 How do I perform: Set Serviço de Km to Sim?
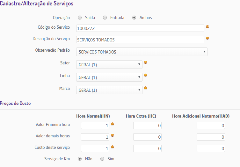tap(102, 159)
